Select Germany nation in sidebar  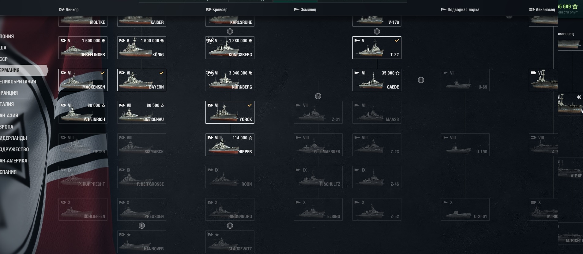(24, 70)
